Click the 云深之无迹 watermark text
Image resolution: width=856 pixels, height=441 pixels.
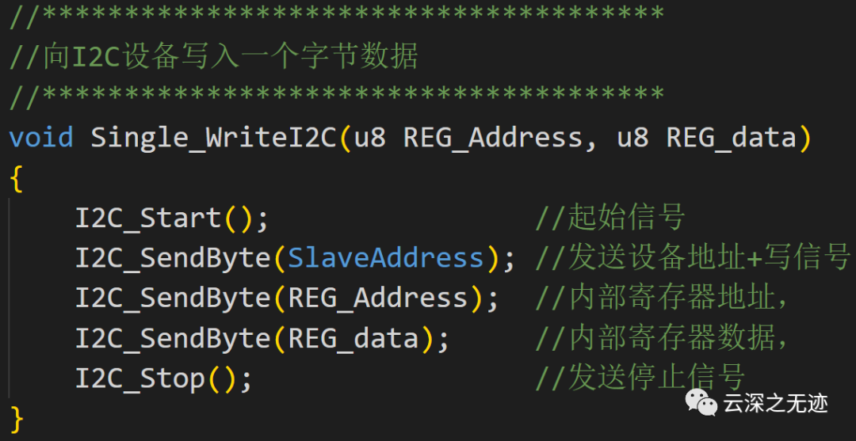coord(775,403)
